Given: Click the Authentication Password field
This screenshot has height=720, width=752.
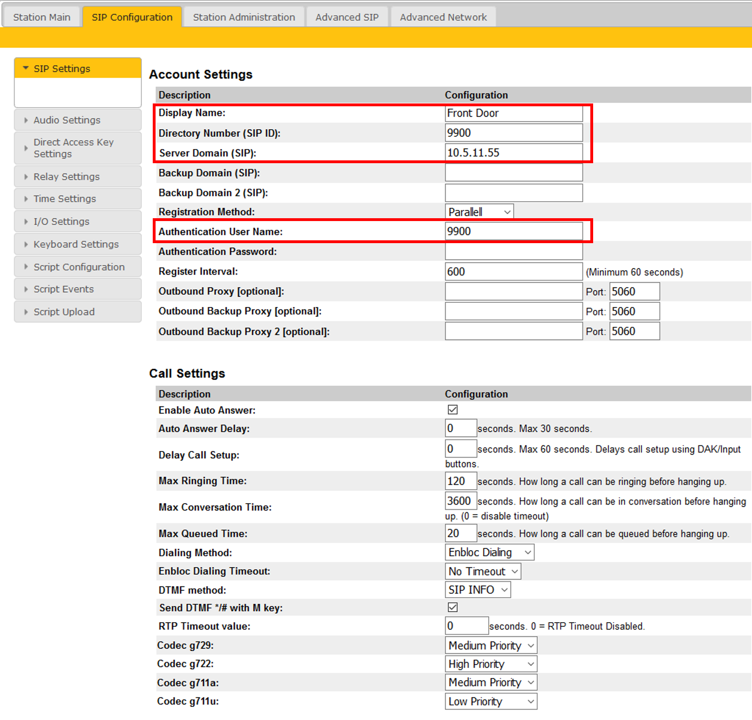Looking at the screenshot, I should 514,252.
